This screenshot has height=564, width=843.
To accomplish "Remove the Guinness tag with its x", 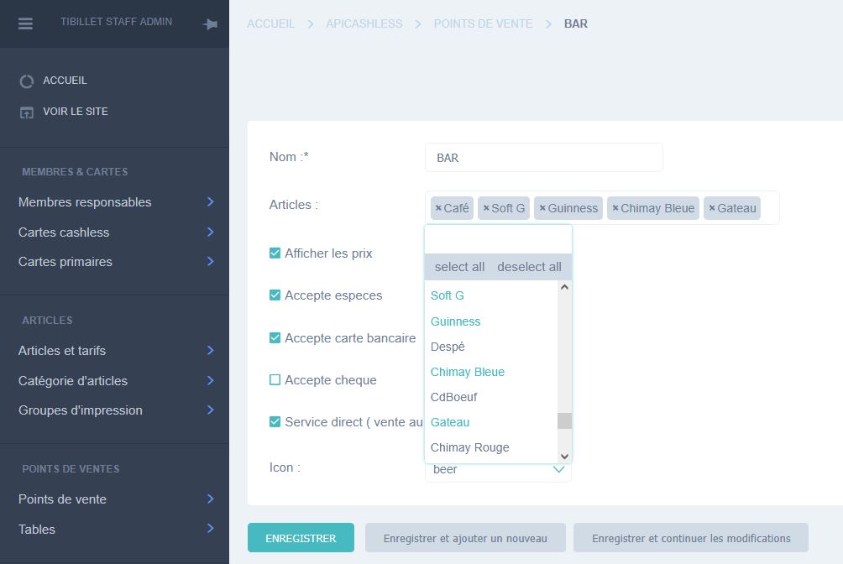I will coord(542,208).
